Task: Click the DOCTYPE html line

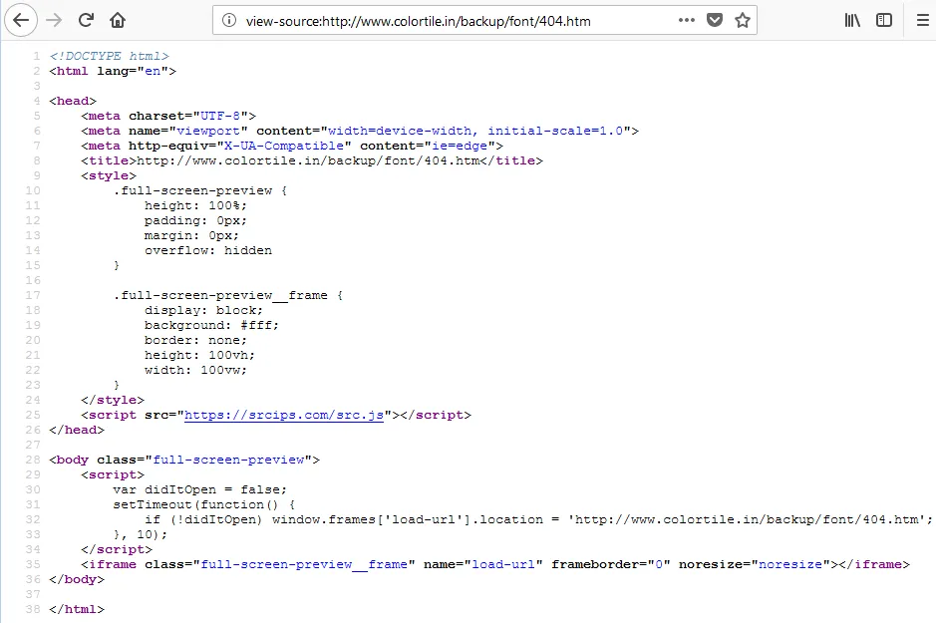Action: pos(110,56)
